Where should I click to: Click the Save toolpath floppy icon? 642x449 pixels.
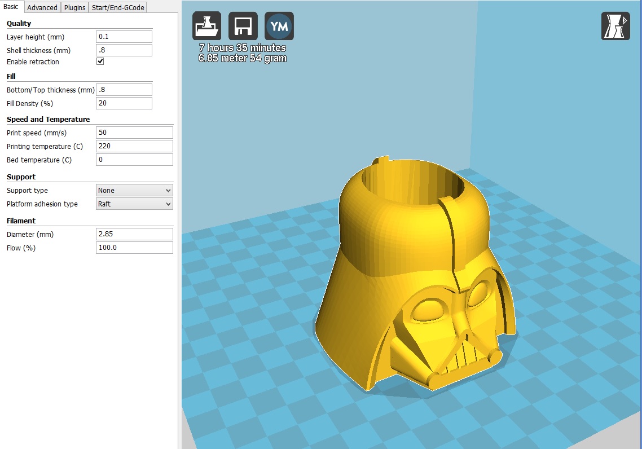[x=243, y=26]
